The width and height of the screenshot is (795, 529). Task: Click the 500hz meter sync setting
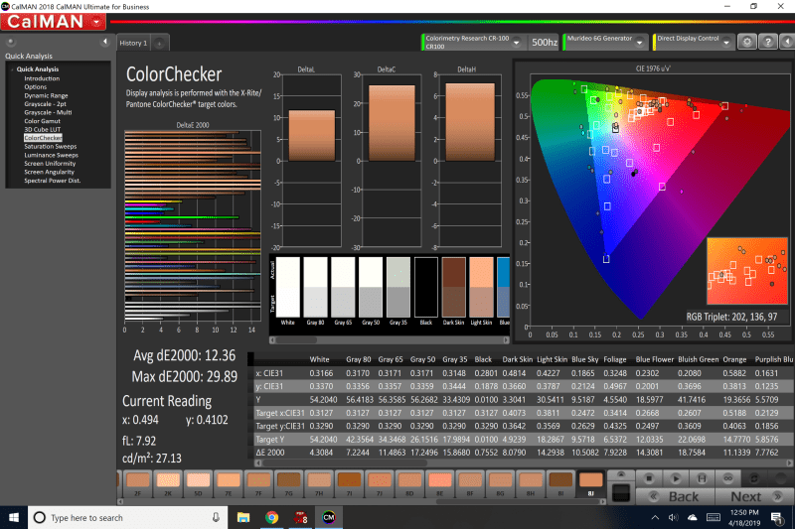(x=544, y=43)
